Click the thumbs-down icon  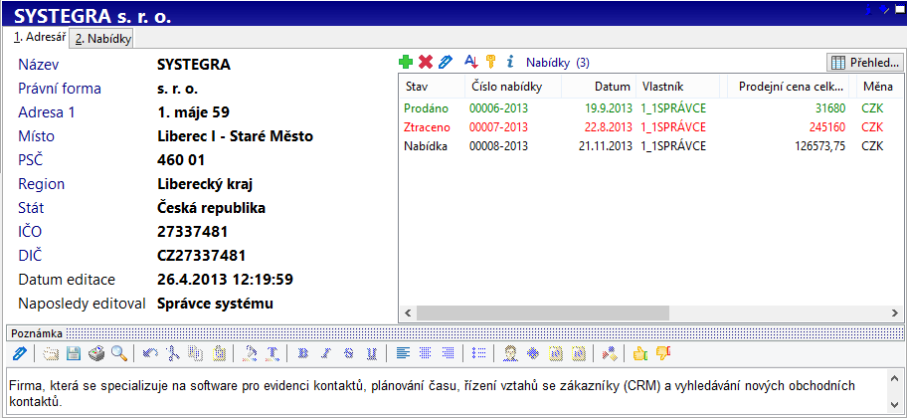pyautogui.click(x=663, y=353)
